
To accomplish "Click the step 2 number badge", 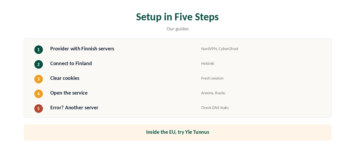I will pyautogui.click(x=38, y=64).
